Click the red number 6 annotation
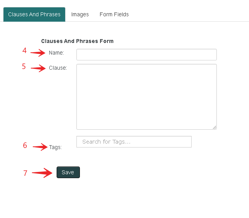 click(x=25, y=146)
